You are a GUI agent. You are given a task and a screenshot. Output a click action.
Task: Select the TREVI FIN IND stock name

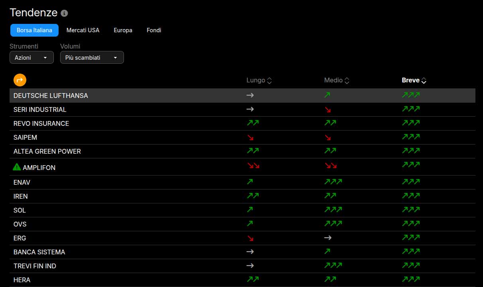pos(35,266)
